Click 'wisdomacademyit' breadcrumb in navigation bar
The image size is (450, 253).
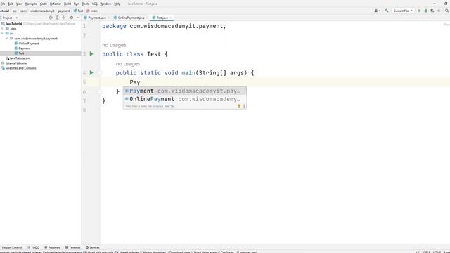pyautogui.click(x=42, y=11)
